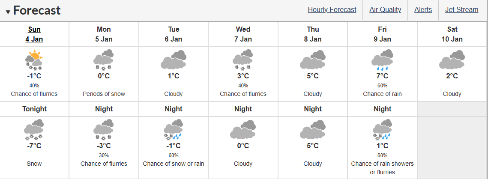488x179 pixels.
Task: Open the Jet Stream link
Action: pos(461,10)
